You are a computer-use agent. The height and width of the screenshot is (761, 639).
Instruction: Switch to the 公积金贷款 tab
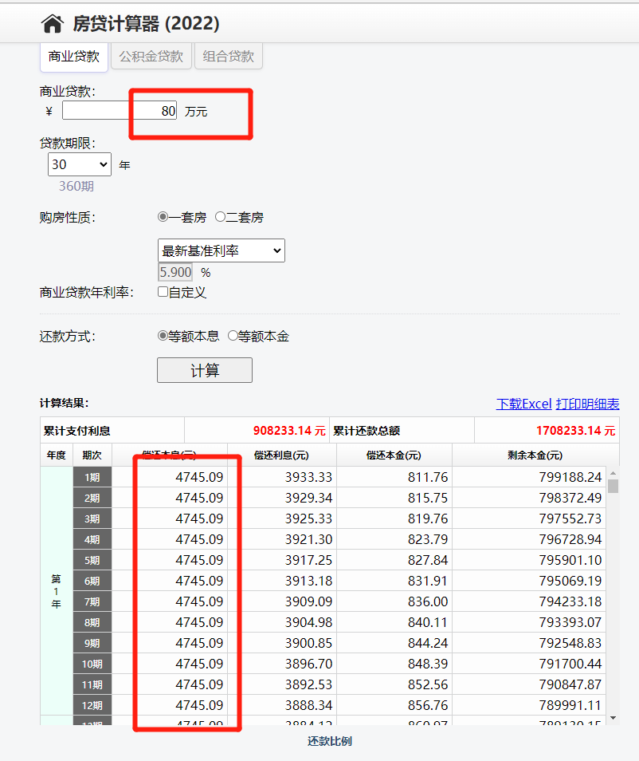click(151, 56)
